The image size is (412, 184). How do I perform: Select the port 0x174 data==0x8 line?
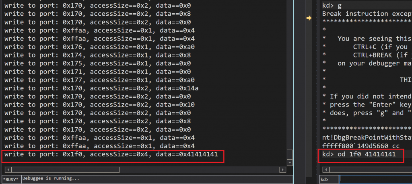pyautogui.click(x=98, y=55)
